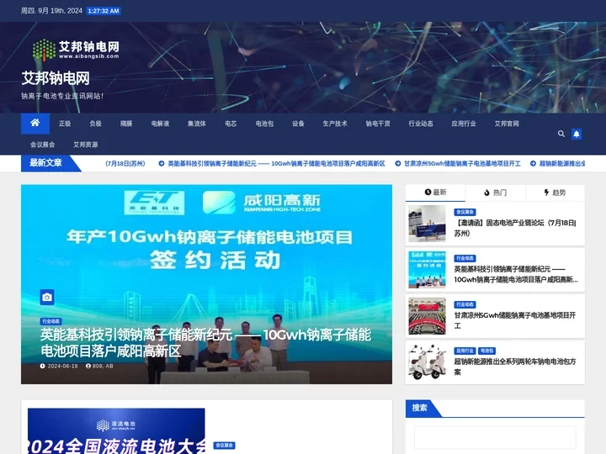606x454 pixels.
Task: Open sidebar article 超钠新能源推出全系列两轮车钠电电池包方案
Action: click(515, 367)
